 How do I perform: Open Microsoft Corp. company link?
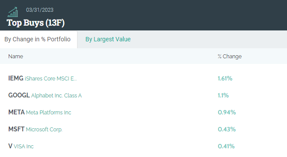(x=44, y=130)
